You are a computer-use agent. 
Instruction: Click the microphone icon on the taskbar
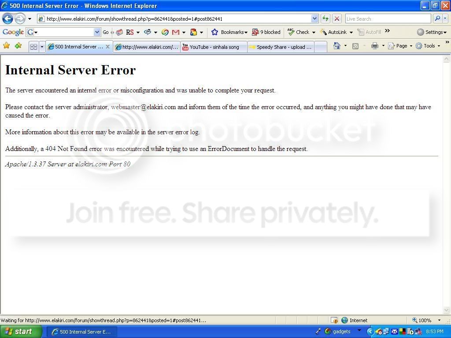pyautogui.click(x=318, y=332)
